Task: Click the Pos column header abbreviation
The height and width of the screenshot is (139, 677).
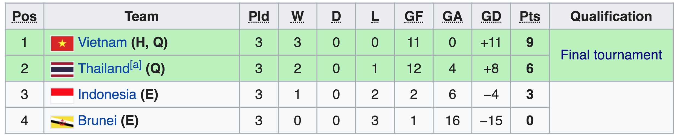Action: coord(25,17)
